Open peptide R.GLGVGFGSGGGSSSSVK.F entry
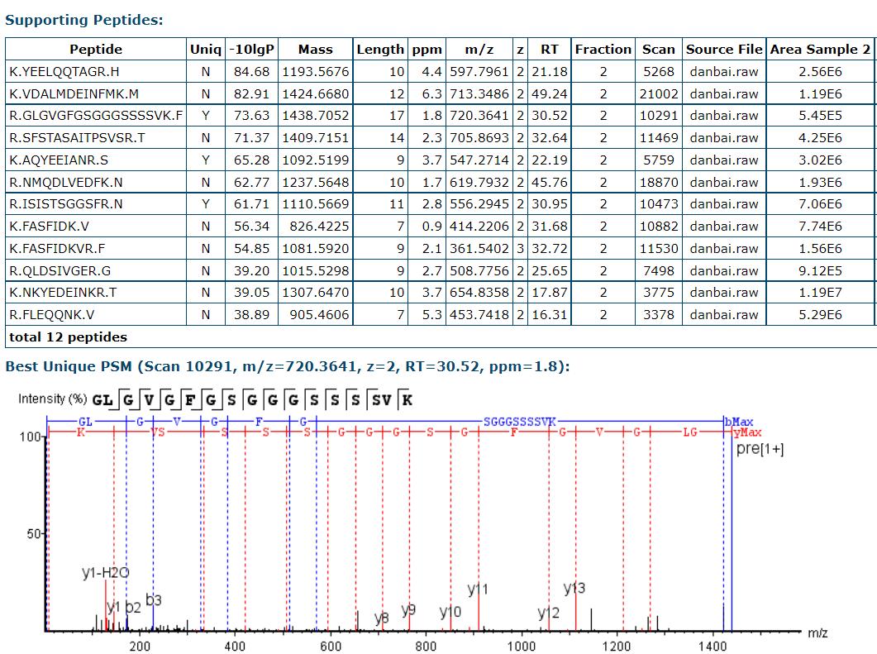Screen dimensions: 877x654 (96, 116)
